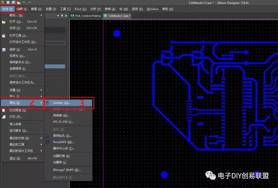Open the 编辑 (E) menu

[x=22, y=9]
